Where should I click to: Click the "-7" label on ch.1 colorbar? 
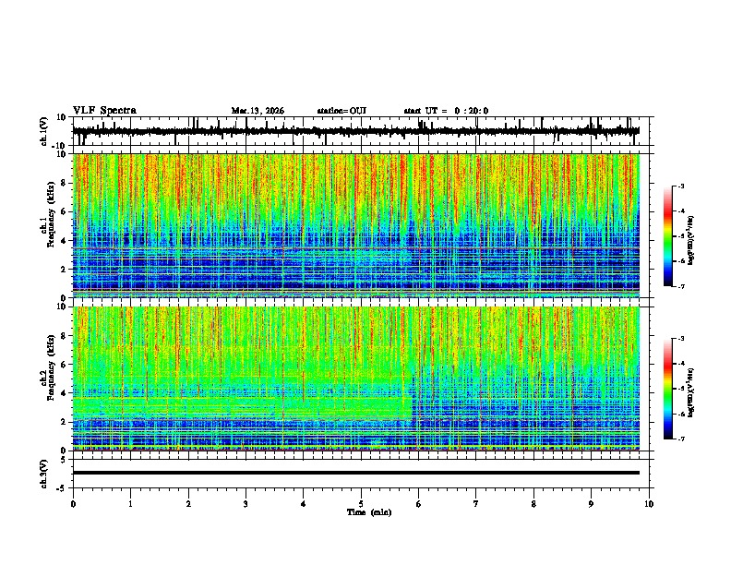point(680,286)
